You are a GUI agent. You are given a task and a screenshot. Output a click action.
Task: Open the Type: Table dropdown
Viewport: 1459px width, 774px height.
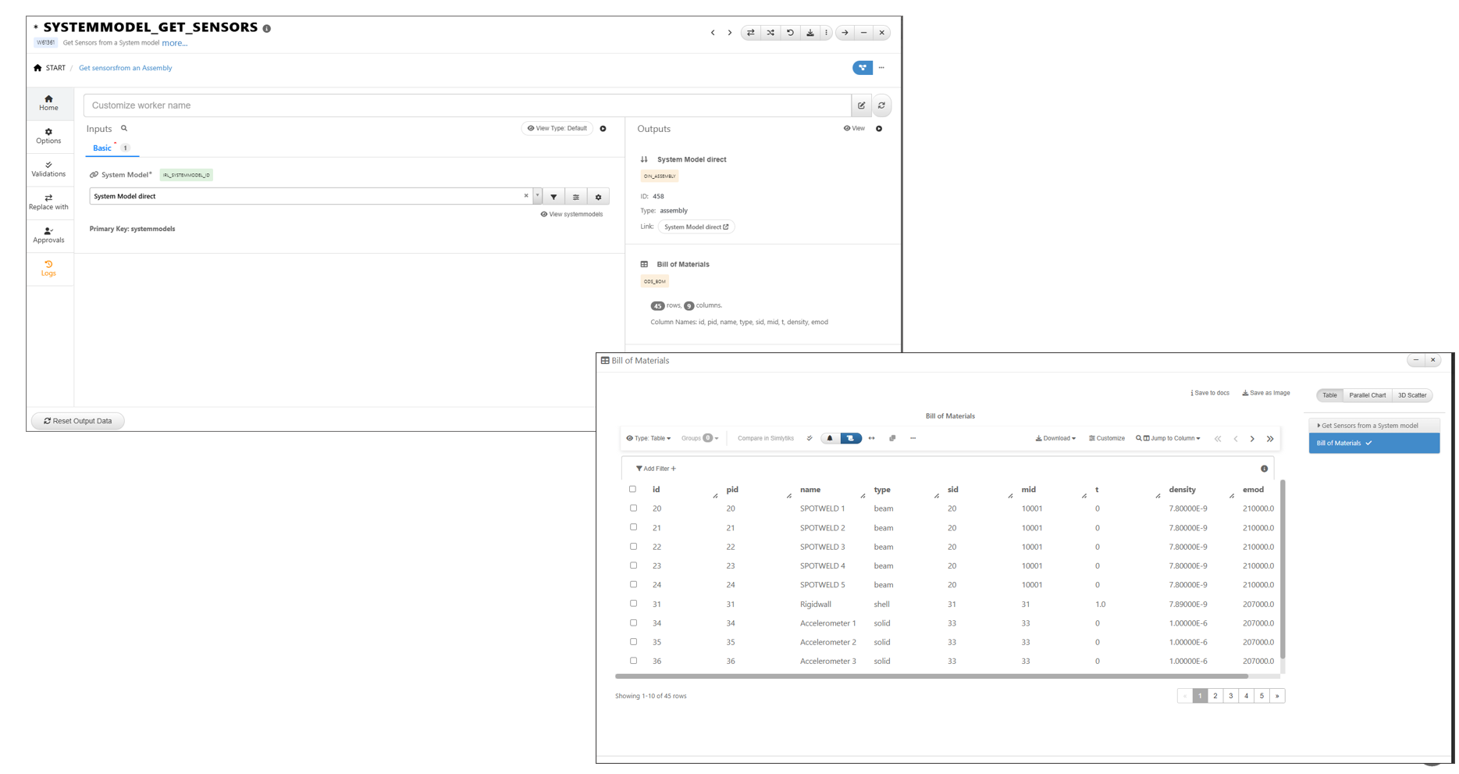[648, 438]
